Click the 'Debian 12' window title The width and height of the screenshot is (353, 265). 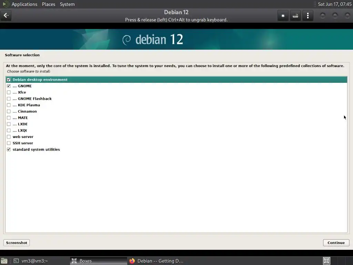click(x=176, y=12)
